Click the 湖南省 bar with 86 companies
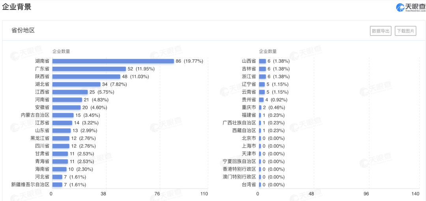 click(113, 61)
